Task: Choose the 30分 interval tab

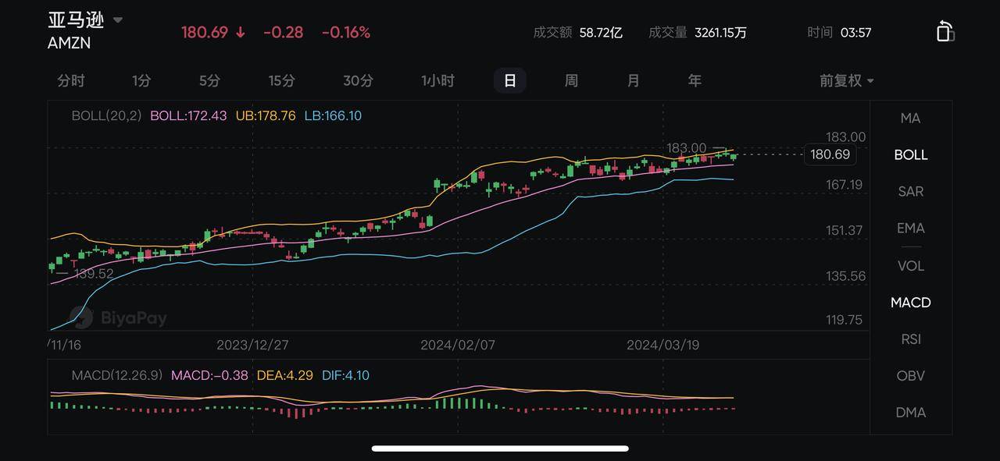Action: click(358, 80)
